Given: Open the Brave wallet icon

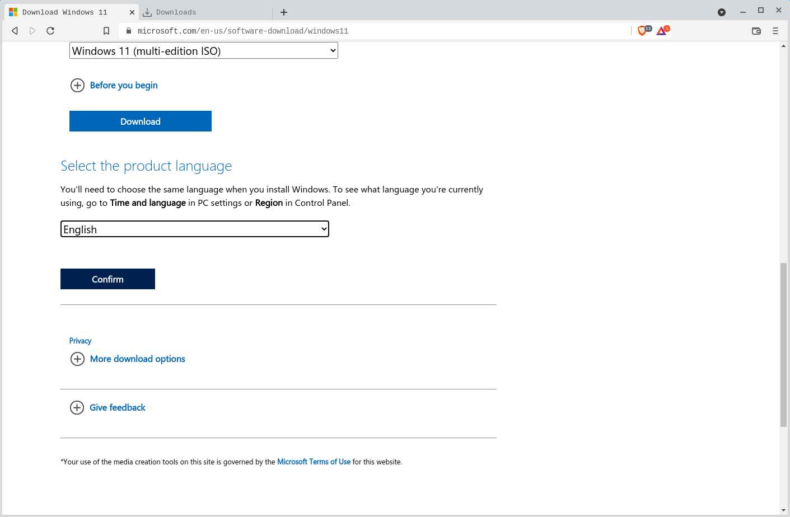Looking at the screenshot, I should point(756,31).
